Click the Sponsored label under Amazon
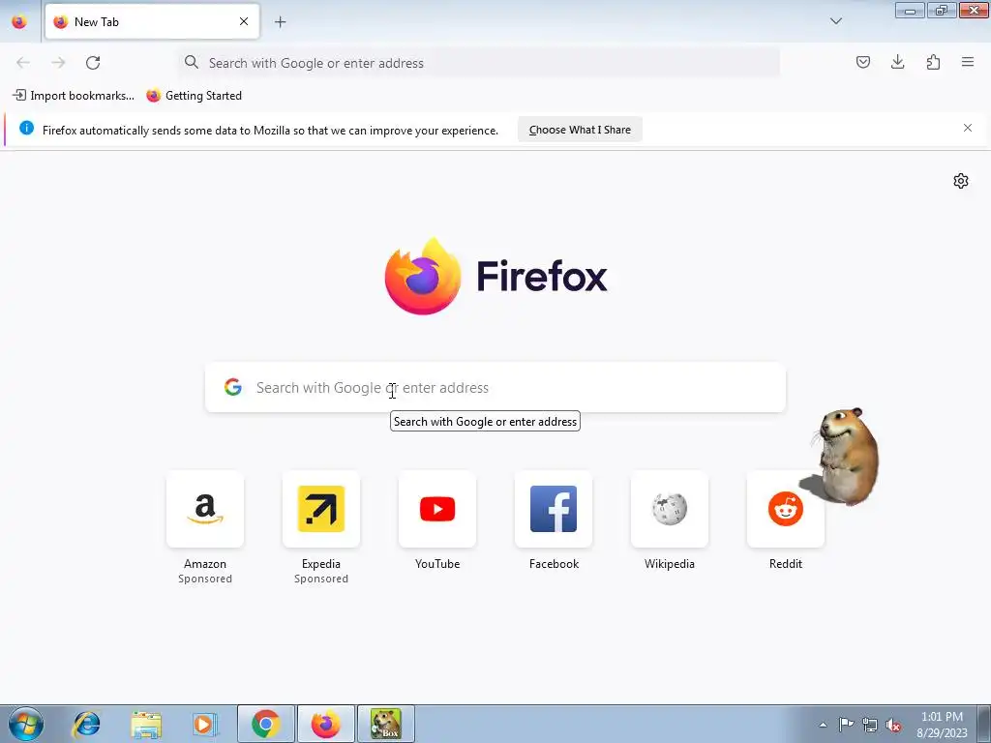991x743 pixels. 205,579
